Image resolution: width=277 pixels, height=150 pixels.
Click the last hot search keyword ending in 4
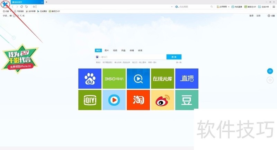click(152, 62)
